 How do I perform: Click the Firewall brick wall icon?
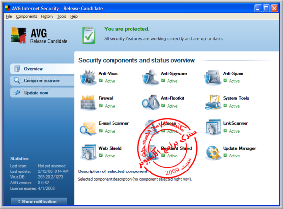pos(88,102)
